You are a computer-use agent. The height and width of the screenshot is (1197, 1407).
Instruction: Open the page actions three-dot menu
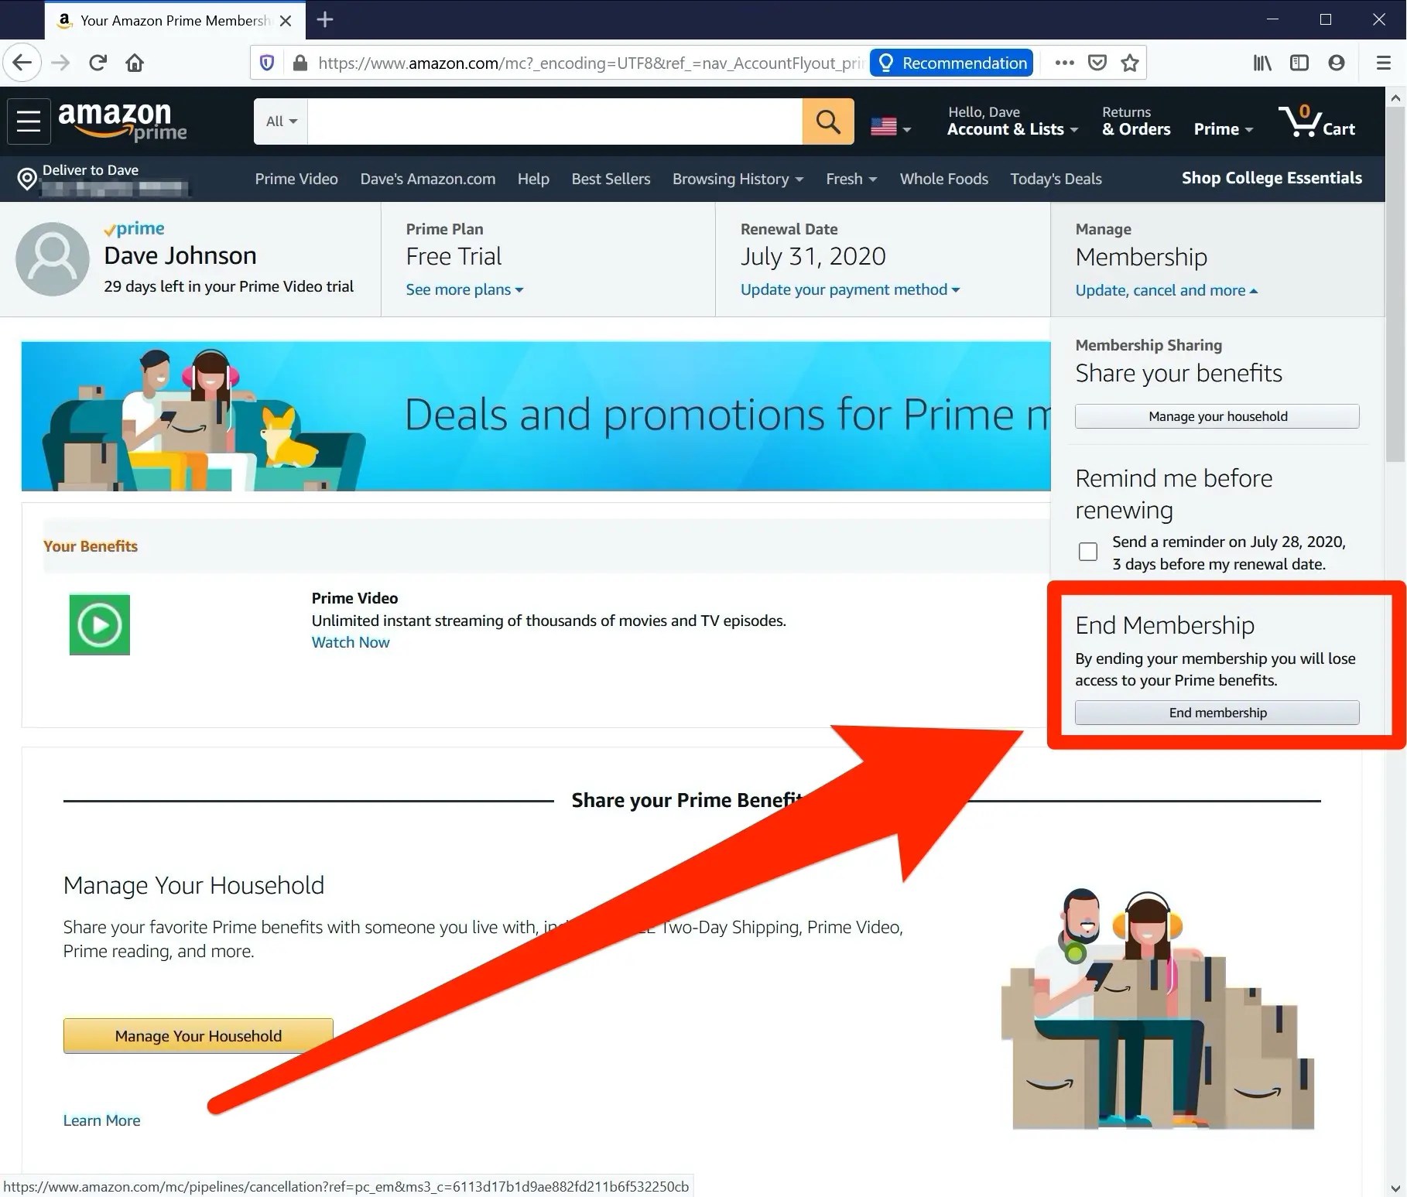(1065, 63)
